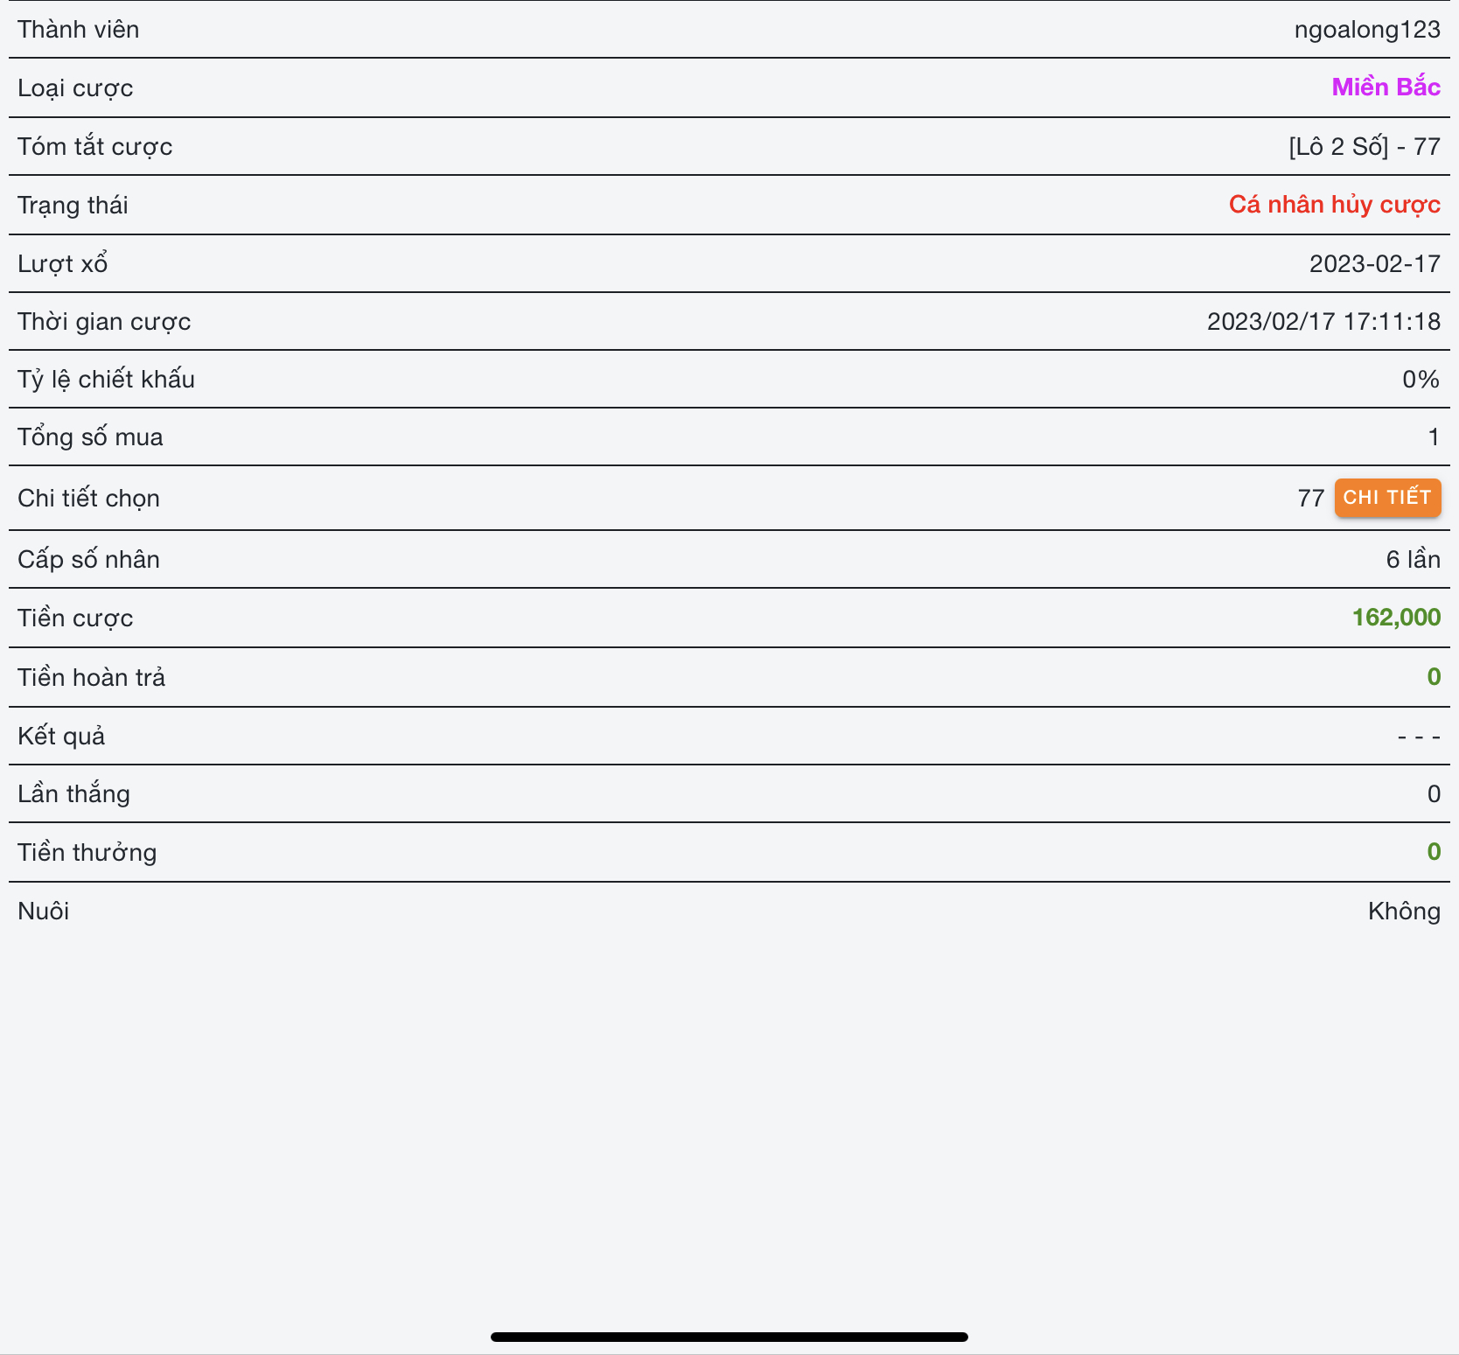This screenshot has width=1459, height=1355.
Task: Click the Lần thắng label
Action: pyautogui.click(x=73, y=793)
